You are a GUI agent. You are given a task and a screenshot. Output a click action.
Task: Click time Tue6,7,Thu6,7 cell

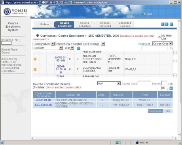click(145, 105)
